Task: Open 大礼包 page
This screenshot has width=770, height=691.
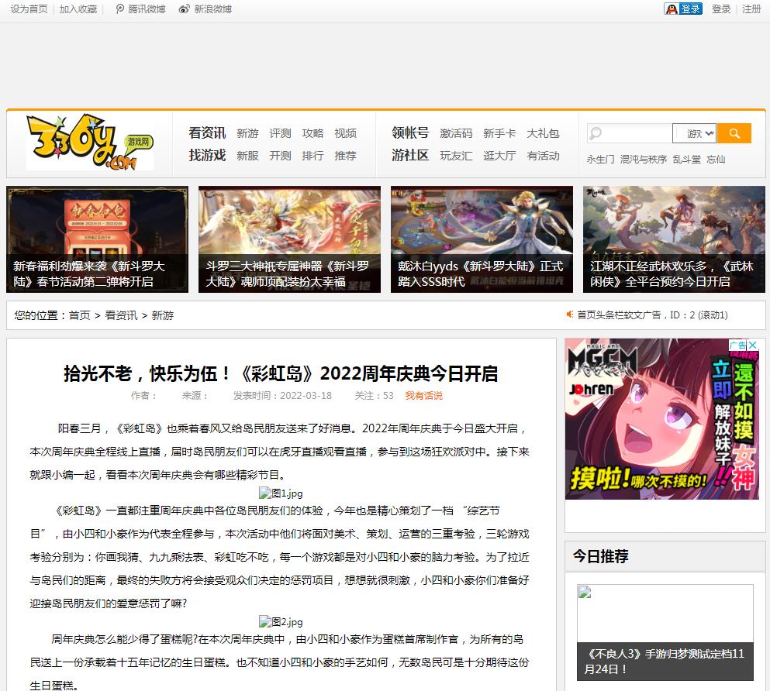Action: [x=543, y=133]
